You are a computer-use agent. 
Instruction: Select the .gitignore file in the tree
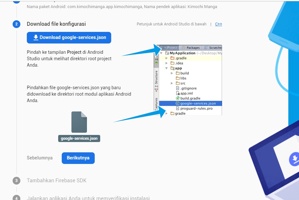[186, 88]
